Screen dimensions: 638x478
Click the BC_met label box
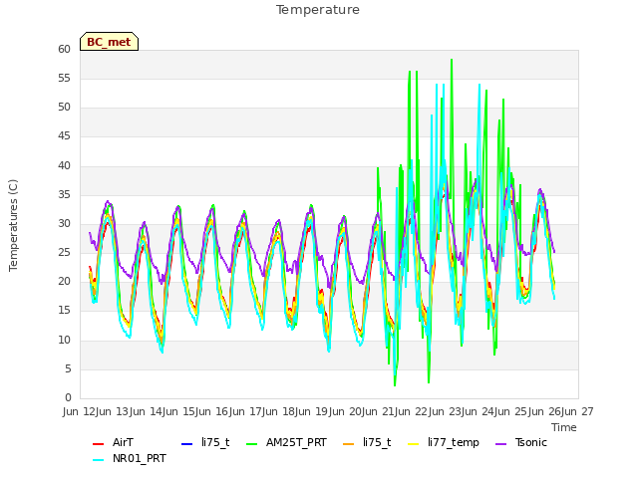(x=109, y=42)
